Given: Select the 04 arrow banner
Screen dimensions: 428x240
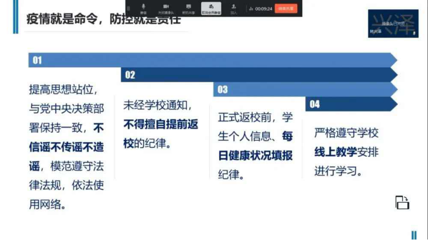Looking at the screenshot, I should point(351,104).
